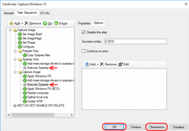Click green check icon of Set Image Build
The width and height of the screenshot is (189, 131).
coord(20,34)
